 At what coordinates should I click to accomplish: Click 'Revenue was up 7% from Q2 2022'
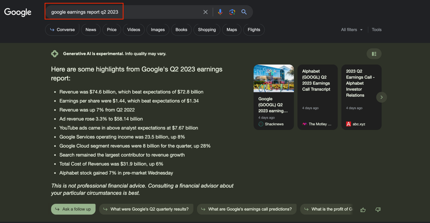coord(97,110)
